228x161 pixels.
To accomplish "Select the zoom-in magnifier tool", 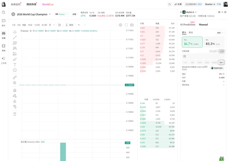I will point(15,83).
